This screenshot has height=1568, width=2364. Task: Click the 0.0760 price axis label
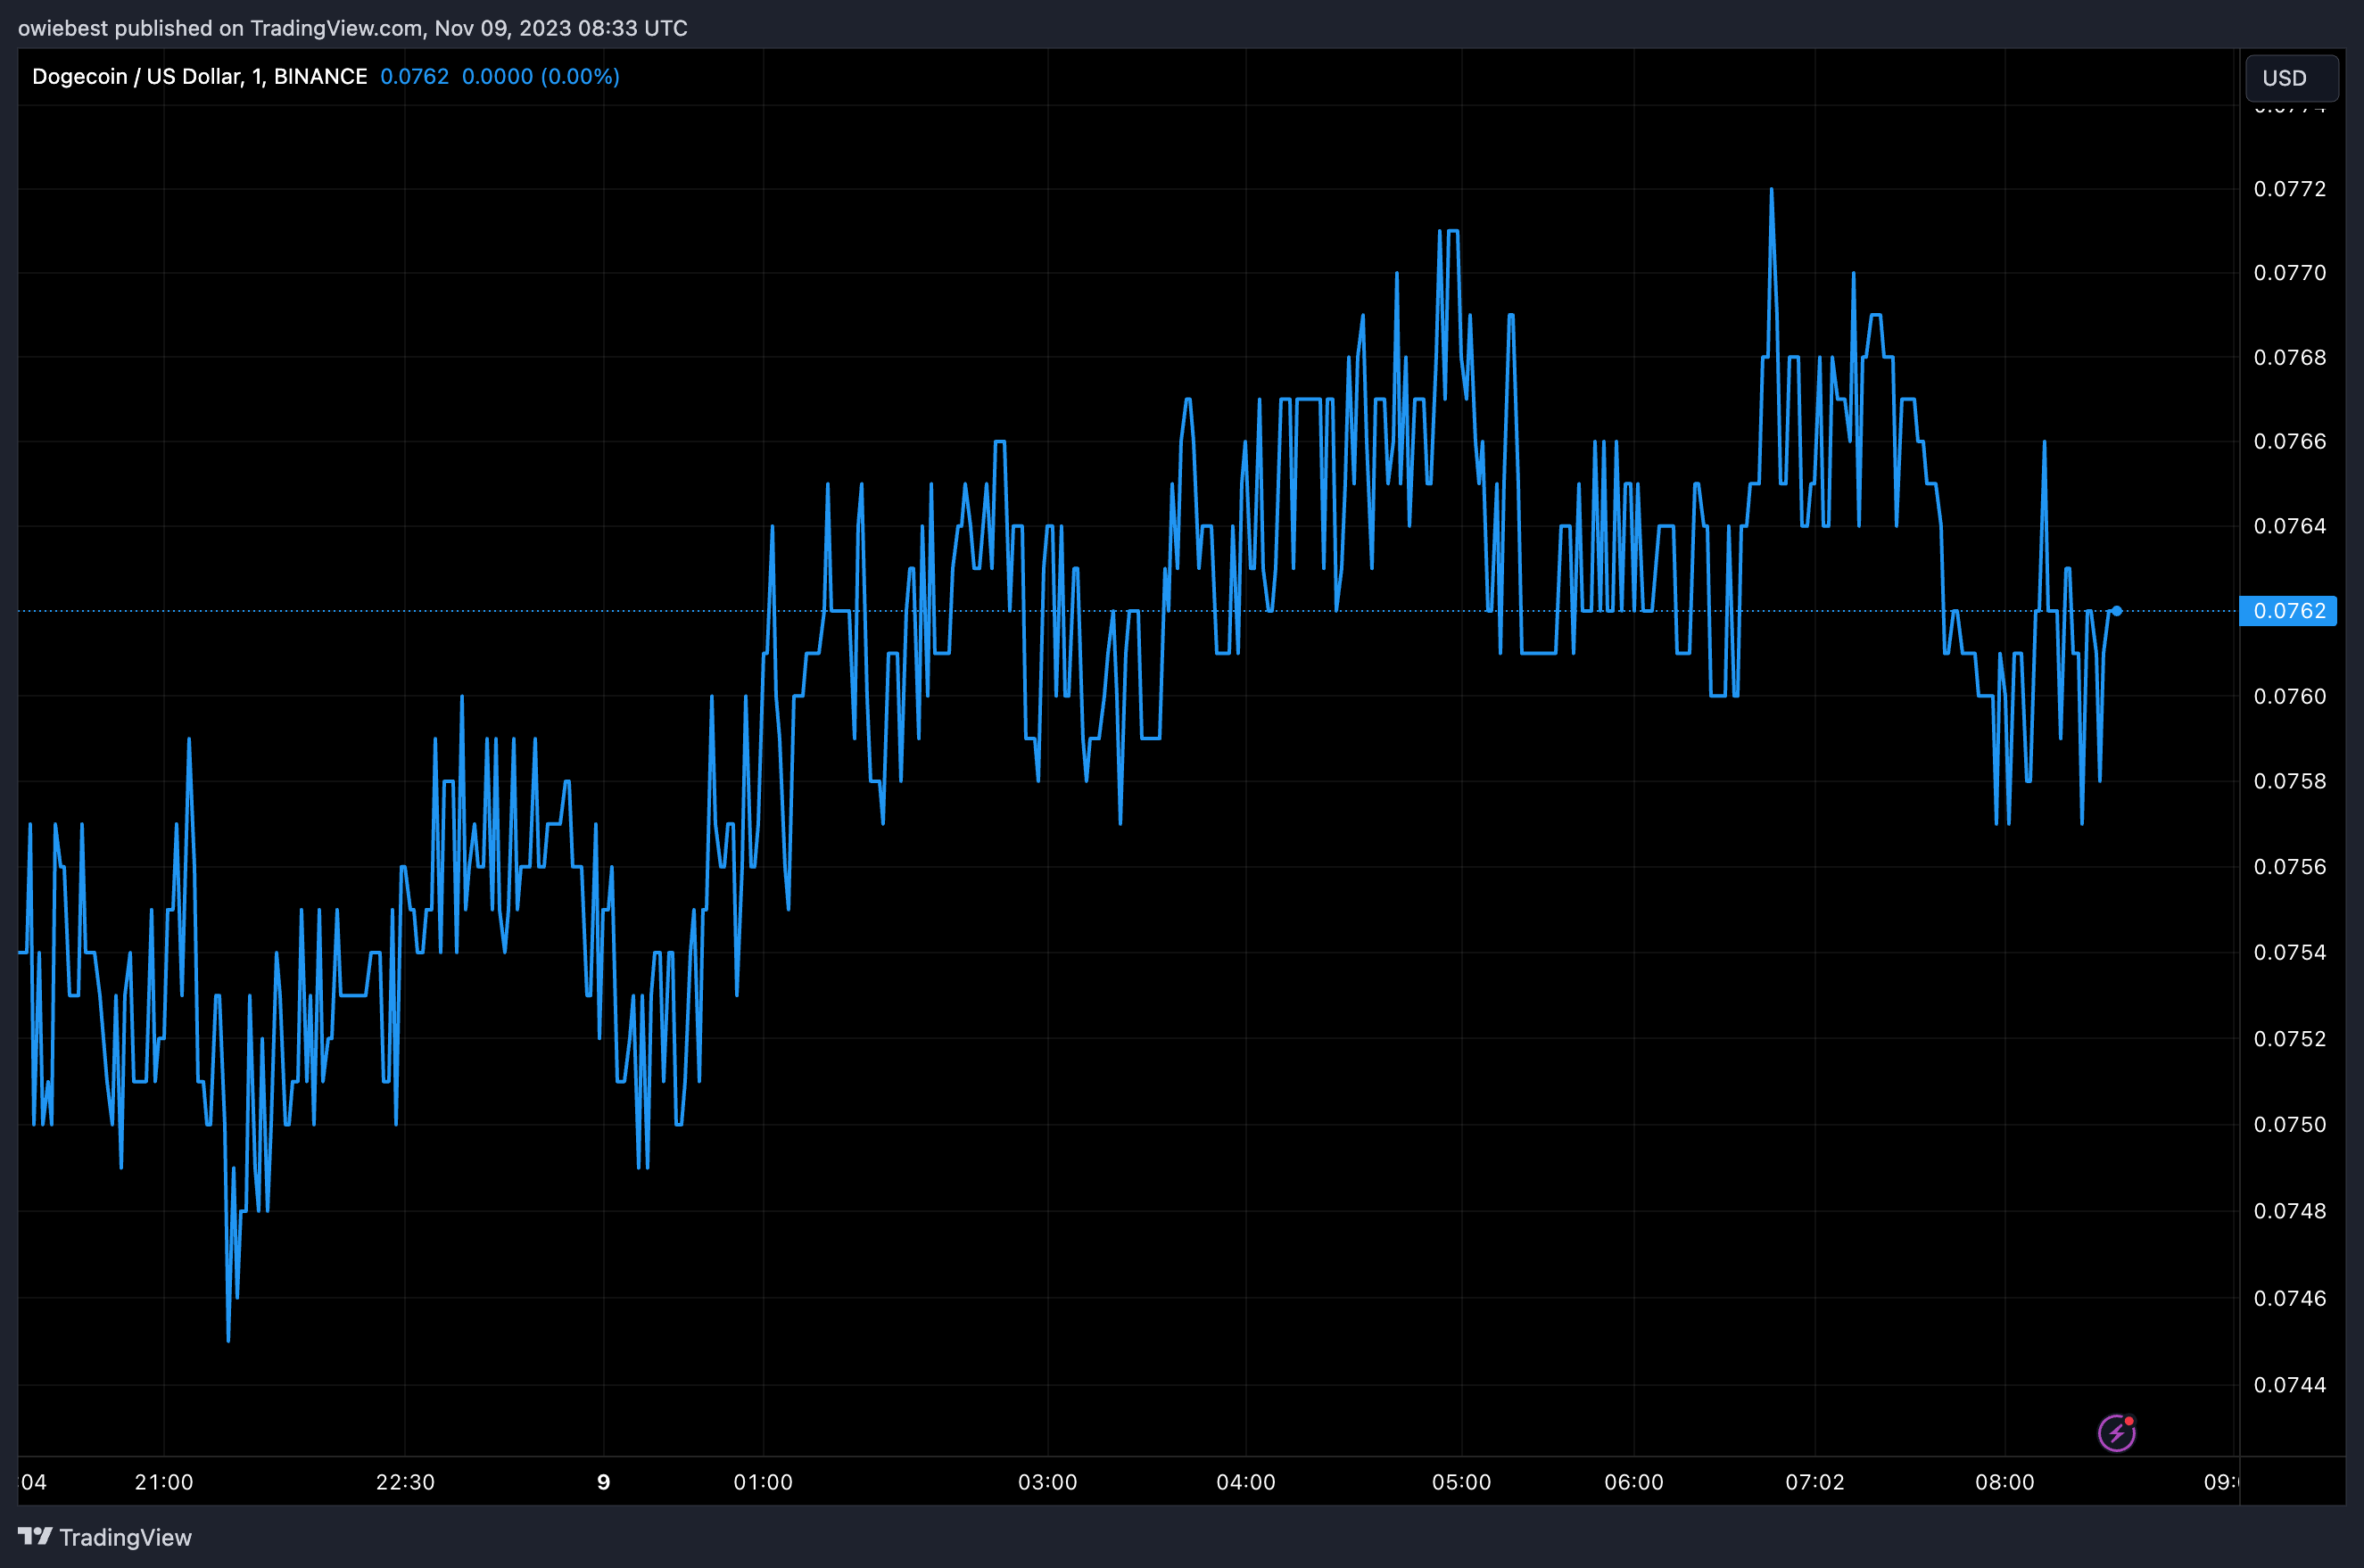2290,696
